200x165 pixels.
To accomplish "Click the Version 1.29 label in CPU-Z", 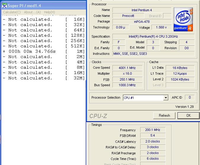I will [184, 107].
